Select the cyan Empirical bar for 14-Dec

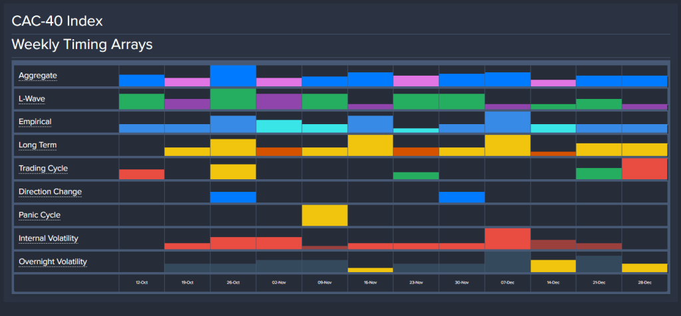pos(553,128)
